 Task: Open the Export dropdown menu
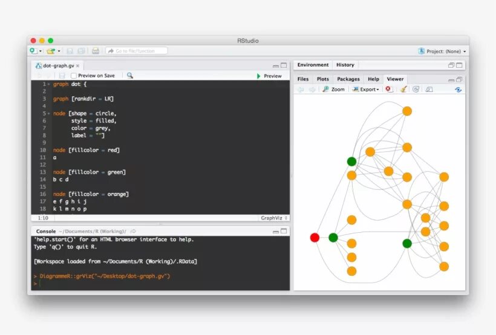(x=366, y=89)
